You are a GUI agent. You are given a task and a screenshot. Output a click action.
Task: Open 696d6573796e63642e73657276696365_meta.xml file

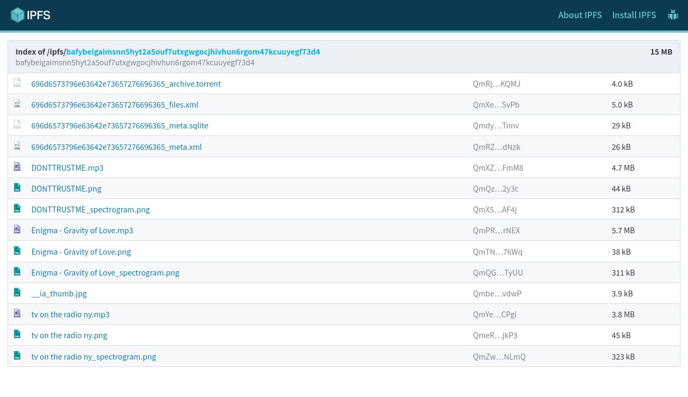pos(116,147)
